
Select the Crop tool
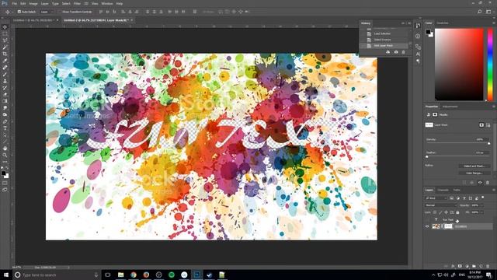coord(5,54)
